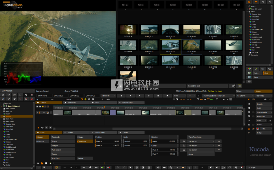Click the zoom magnifier icon top-right panel
This screenshot has height=170, width=274.
(x=263, y=2)
